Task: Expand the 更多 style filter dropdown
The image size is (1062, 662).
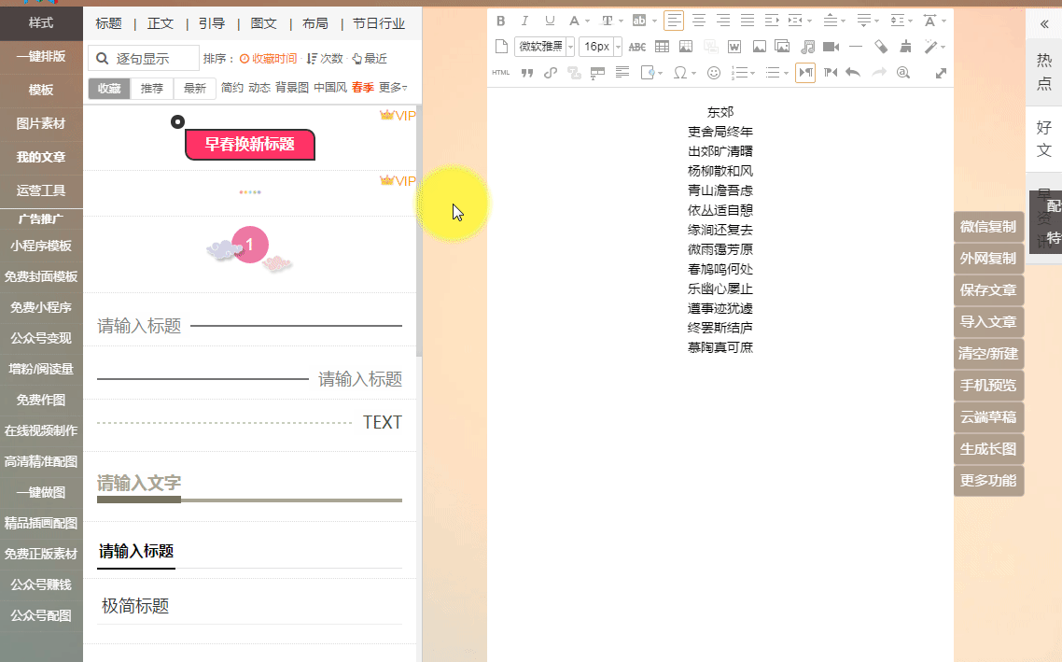Action: 392,88
